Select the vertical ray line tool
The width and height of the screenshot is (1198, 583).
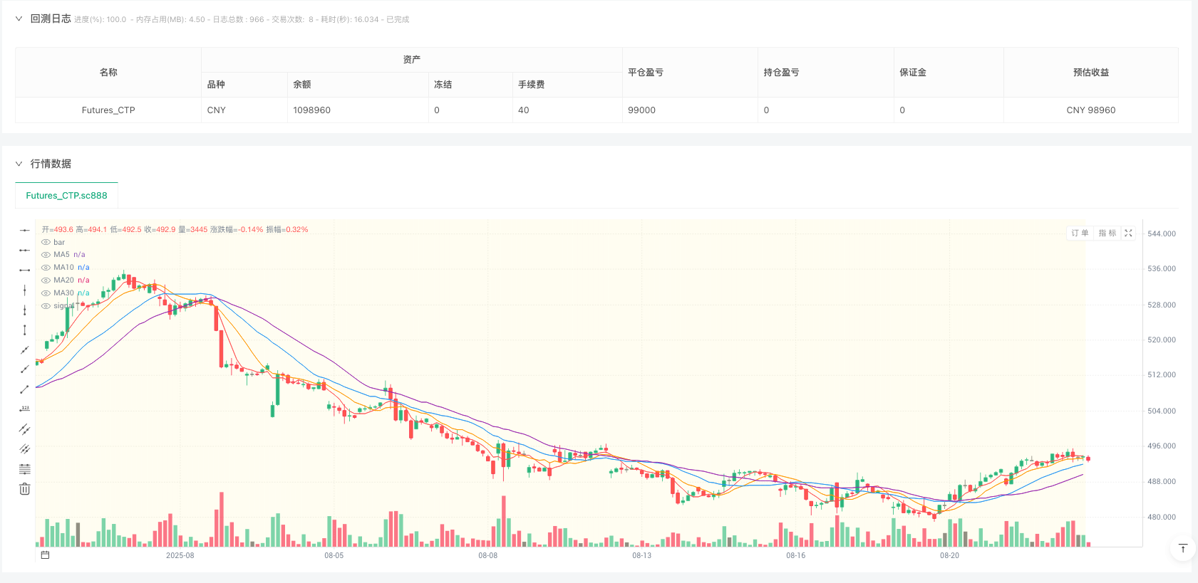24,310
